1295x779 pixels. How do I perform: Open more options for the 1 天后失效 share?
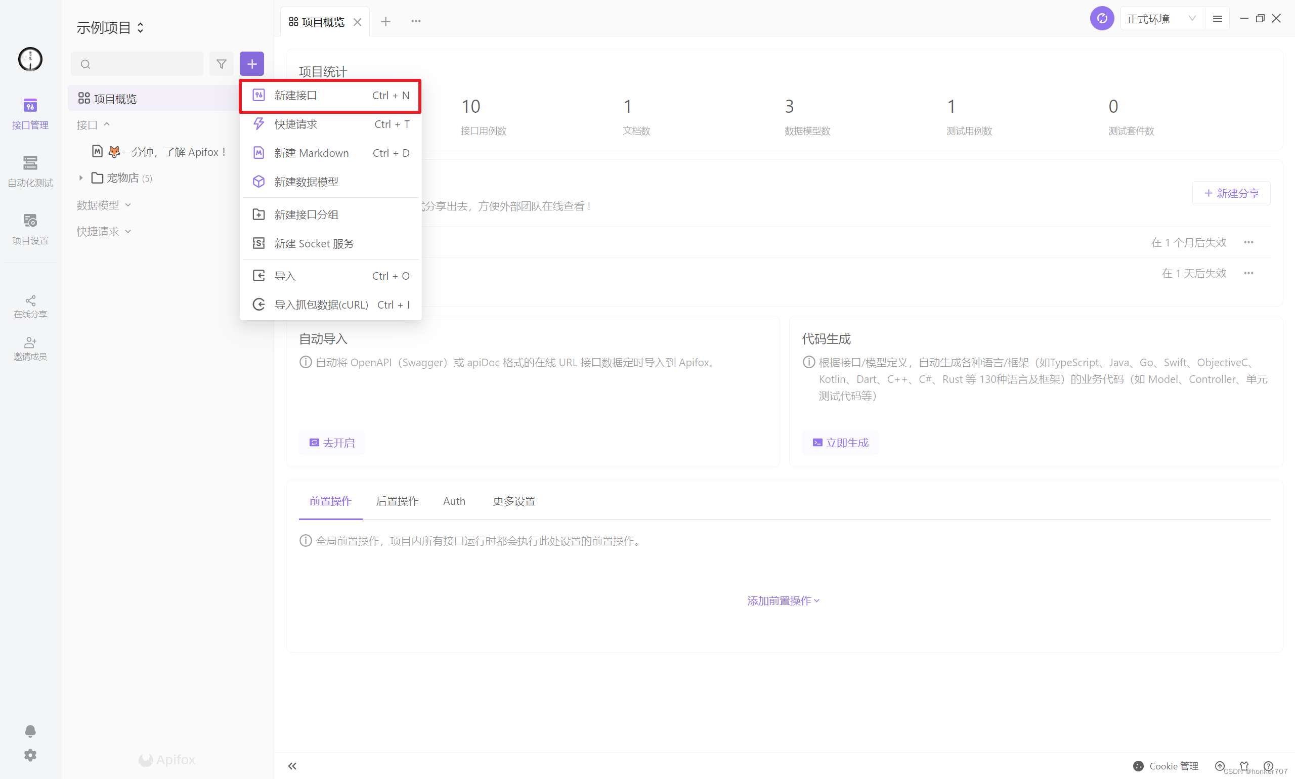click(1248, 273)
